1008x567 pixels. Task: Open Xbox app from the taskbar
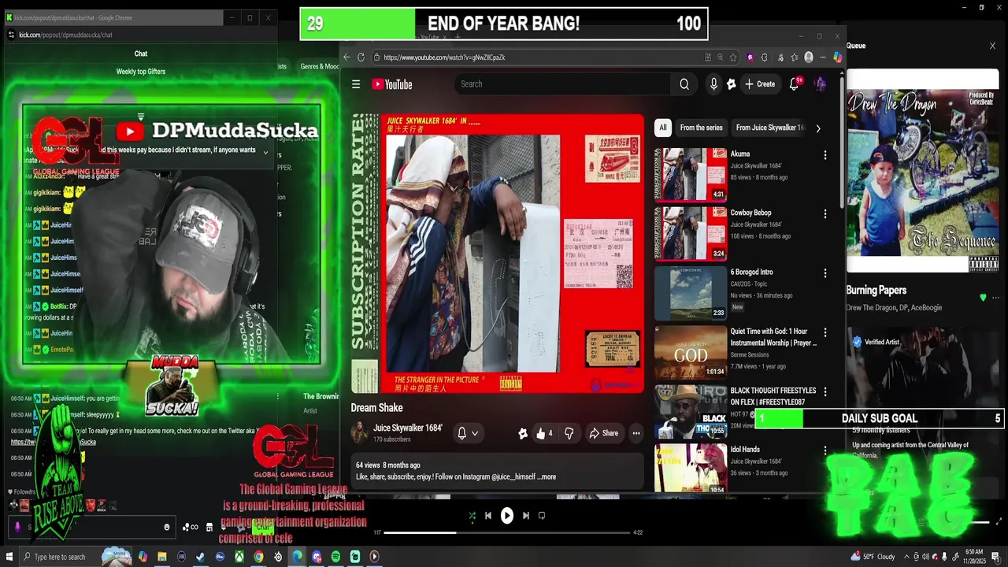click(x=239, y=557)
